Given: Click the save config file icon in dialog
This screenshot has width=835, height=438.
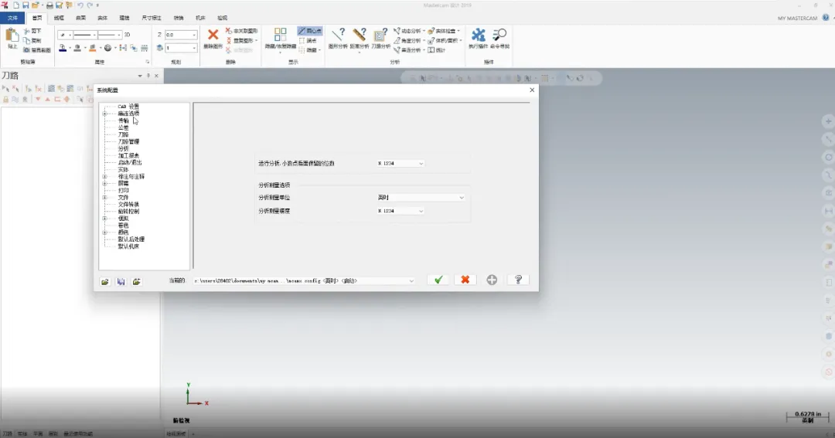Looking at the screenshot, I should 121,281.
